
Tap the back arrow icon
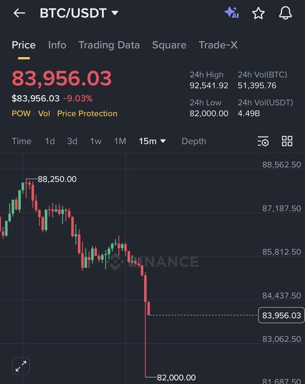pyautogui.click(x=19, y=13)
